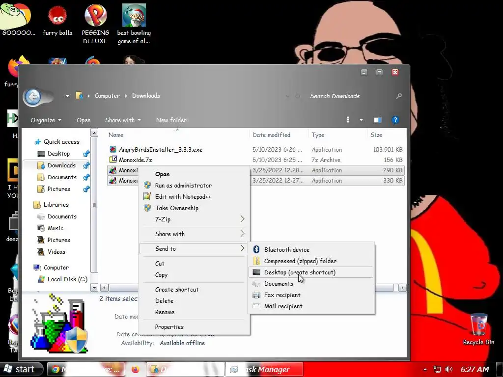Image resolution: width=503 pixels, height=377 pixels.
Task: Toggle pin beside Pictures quick access
Action: (86, 189)
